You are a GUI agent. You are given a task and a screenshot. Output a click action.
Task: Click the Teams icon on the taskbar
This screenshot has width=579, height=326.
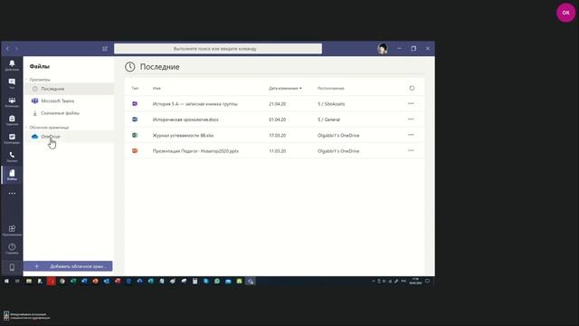251,282
